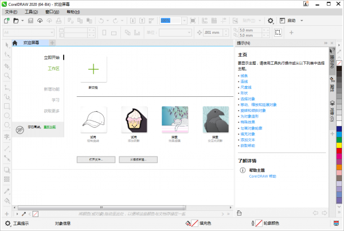Open the File menu
344x231 pixels.
click(11, 12)
